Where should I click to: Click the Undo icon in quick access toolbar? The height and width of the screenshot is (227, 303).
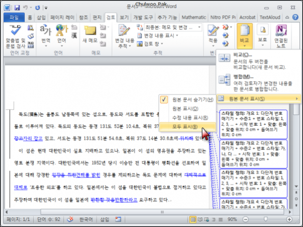tap(25, 8)
